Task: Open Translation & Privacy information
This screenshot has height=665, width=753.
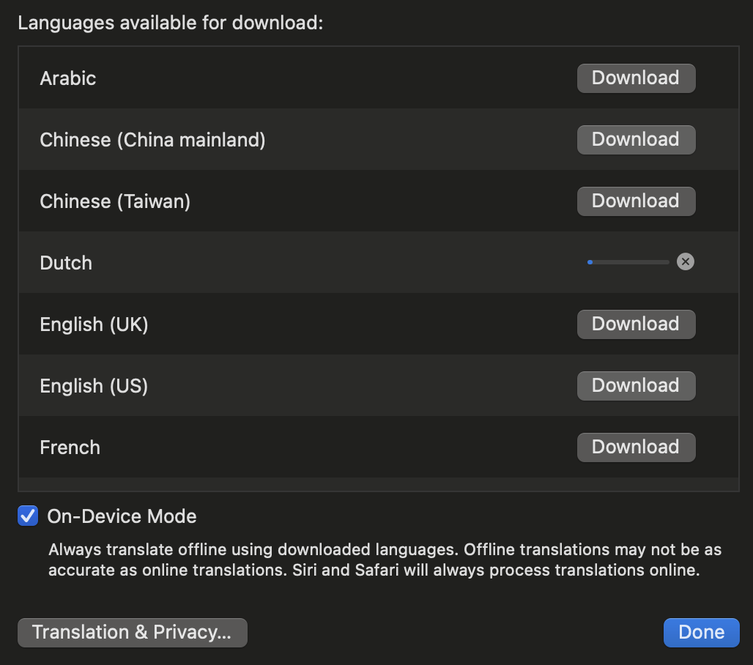Action: [x=132, y=632]
